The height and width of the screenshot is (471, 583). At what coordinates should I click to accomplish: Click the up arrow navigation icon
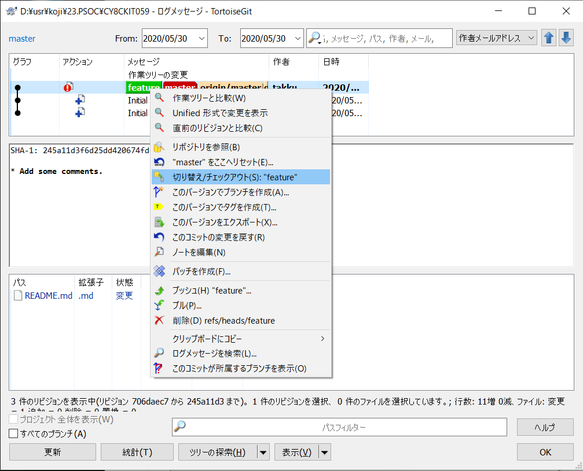click(x=549, y=38)
